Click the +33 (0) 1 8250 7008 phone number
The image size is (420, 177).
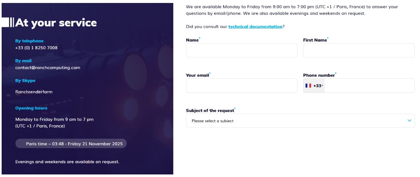36,48
